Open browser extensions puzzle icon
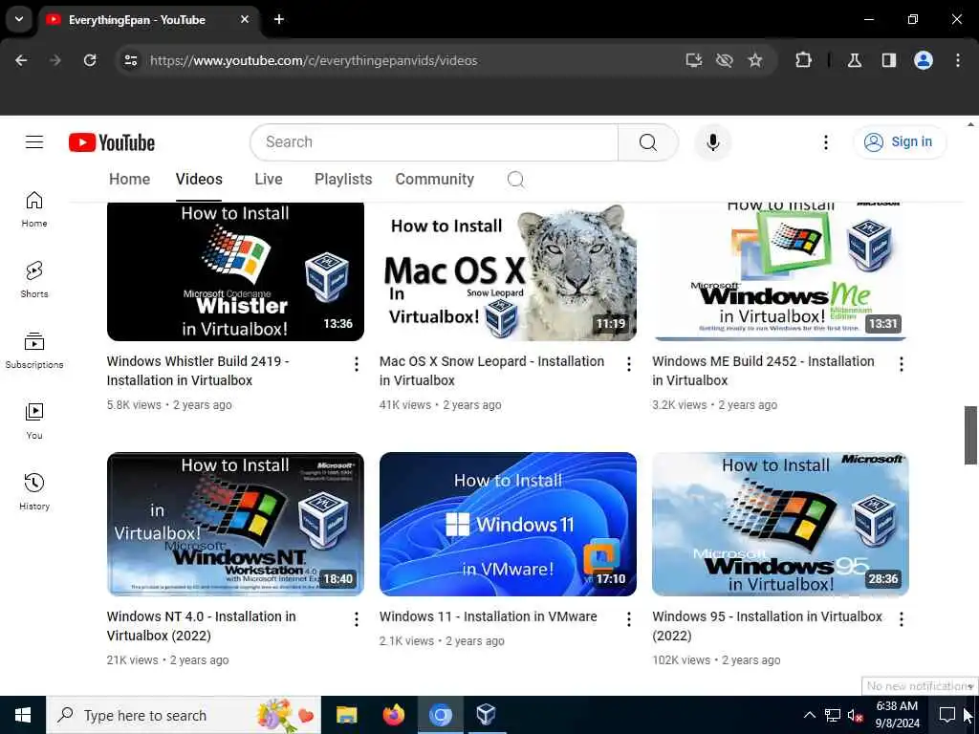 coord(803,60)
